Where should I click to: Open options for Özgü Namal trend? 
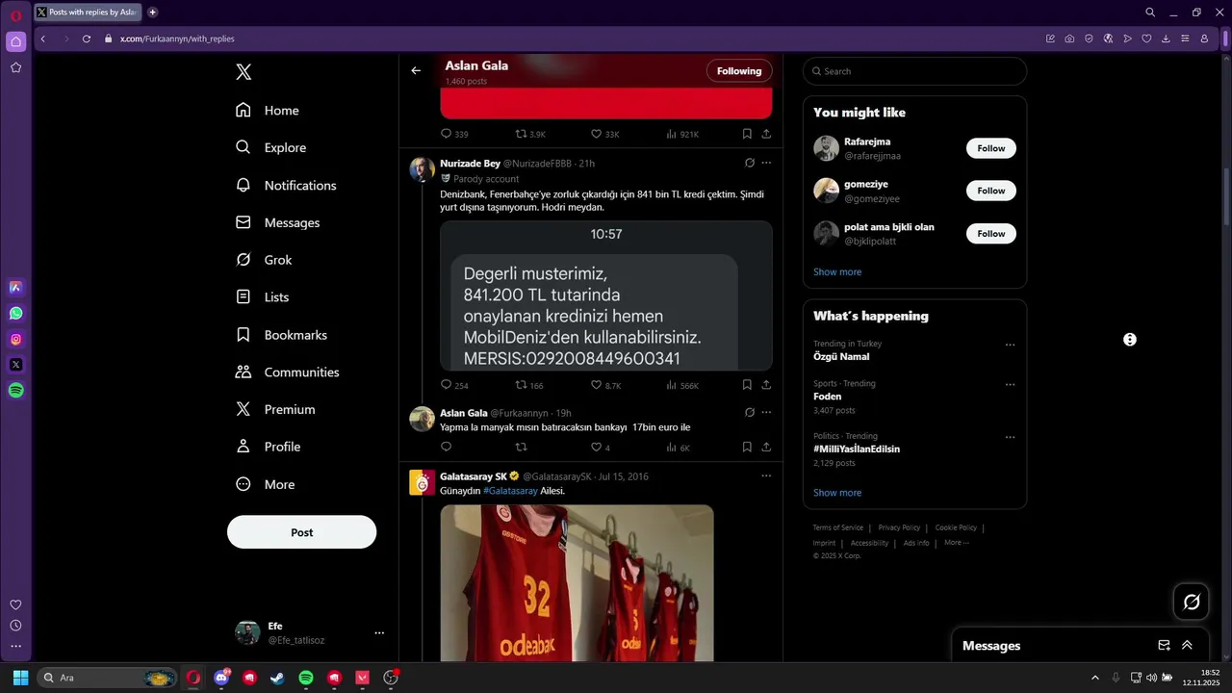click(1010, 345)
